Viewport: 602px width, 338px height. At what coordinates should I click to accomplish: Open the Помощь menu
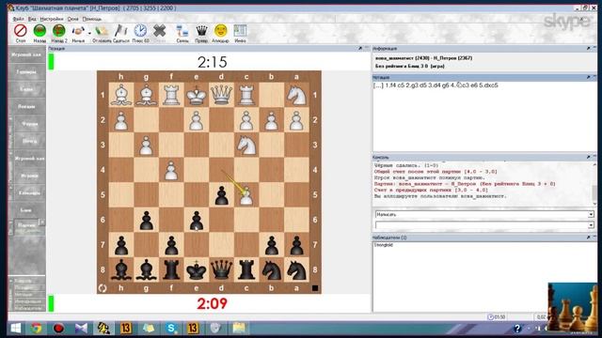click(x=92, y=19)
